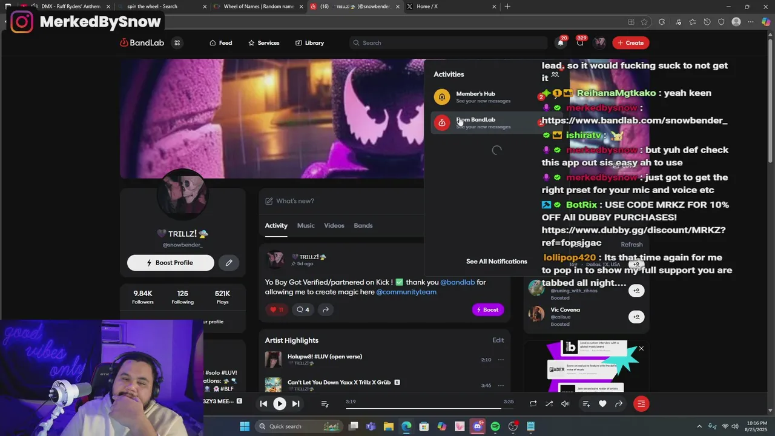The width and height of the screenshot is (775, 436).
Task: Open the @bandlab mention link
Action: coord(458,282)
